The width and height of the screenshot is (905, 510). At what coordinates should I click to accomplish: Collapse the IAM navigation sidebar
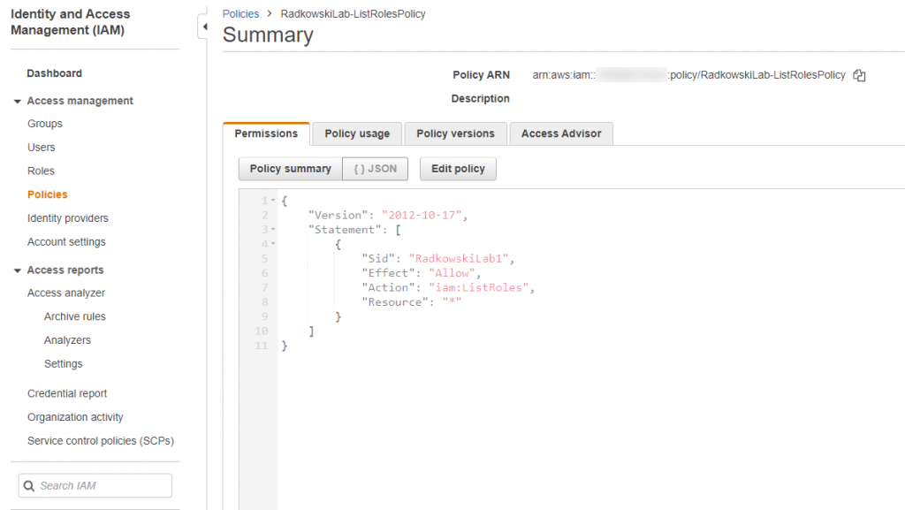point(204,27)
